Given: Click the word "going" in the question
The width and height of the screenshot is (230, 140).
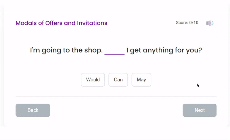Looking at the screenshot, I should (51, 51).
